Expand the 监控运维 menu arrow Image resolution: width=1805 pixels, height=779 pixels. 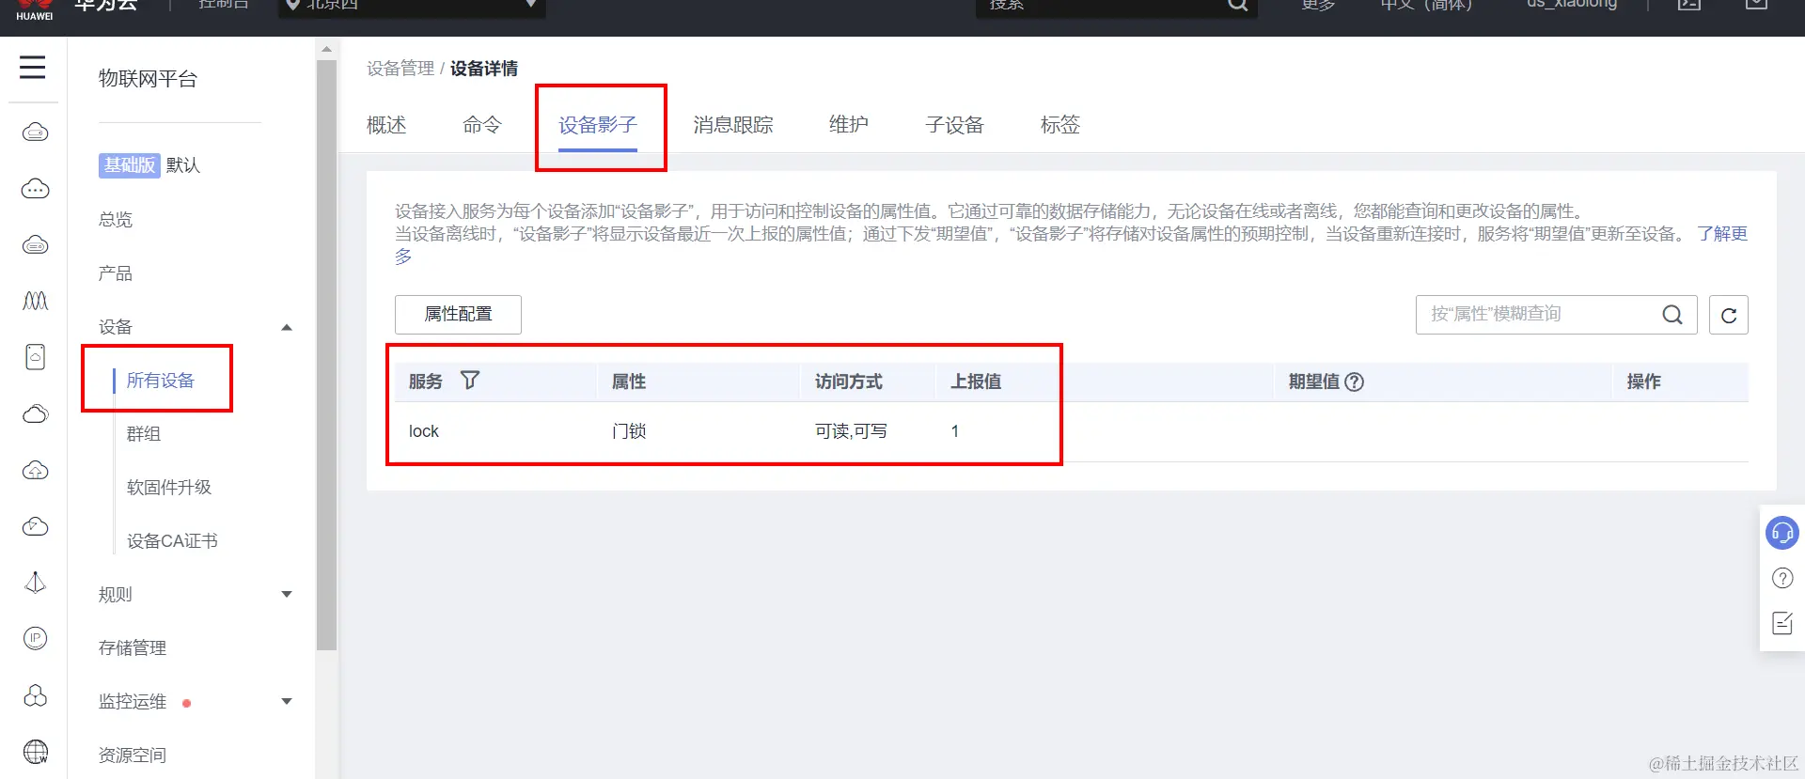pos(287,701)
